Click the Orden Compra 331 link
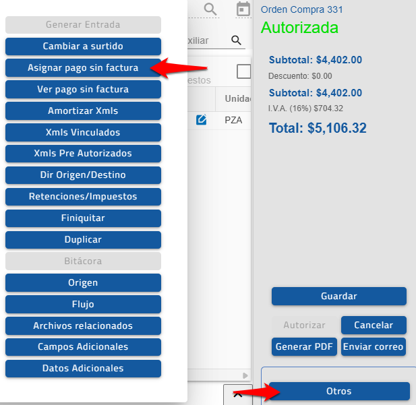This screenshot has height=405, width=416. pos(301,9)
